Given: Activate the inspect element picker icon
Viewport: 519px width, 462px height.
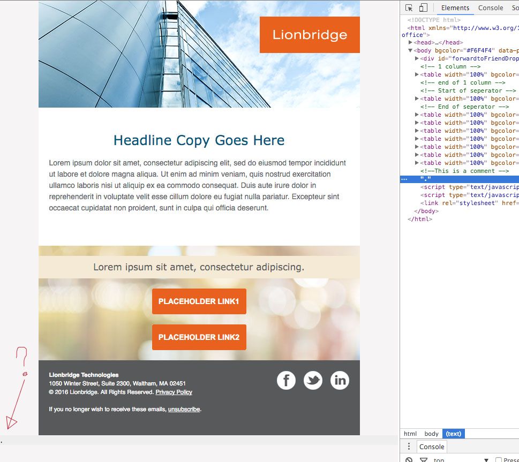Looking at the screenshot, I should [409, 7].
